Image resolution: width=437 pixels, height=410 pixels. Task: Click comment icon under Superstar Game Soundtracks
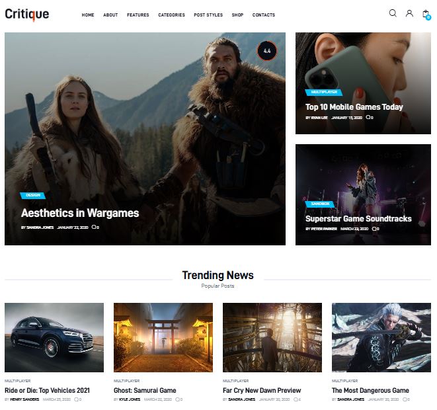376,229
